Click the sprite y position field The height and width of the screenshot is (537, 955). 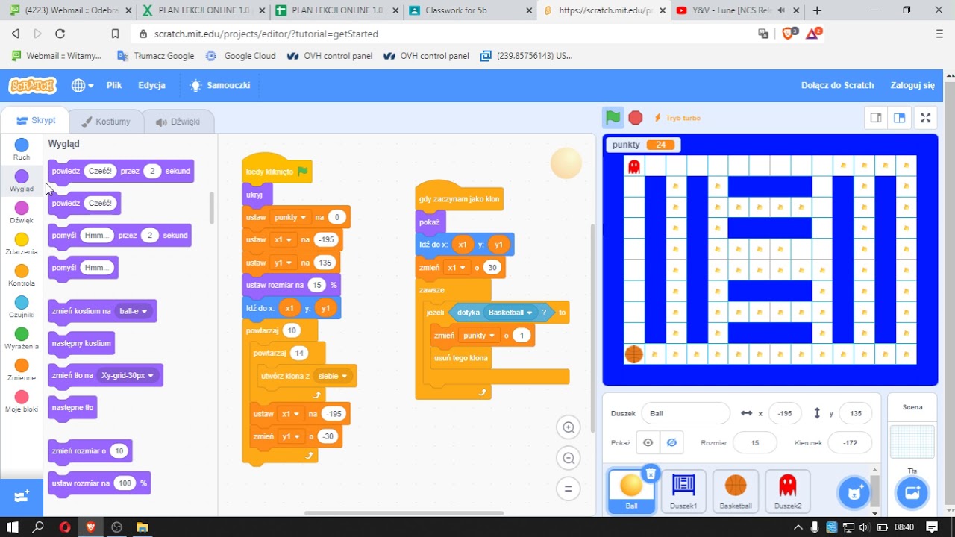(855, 413)
